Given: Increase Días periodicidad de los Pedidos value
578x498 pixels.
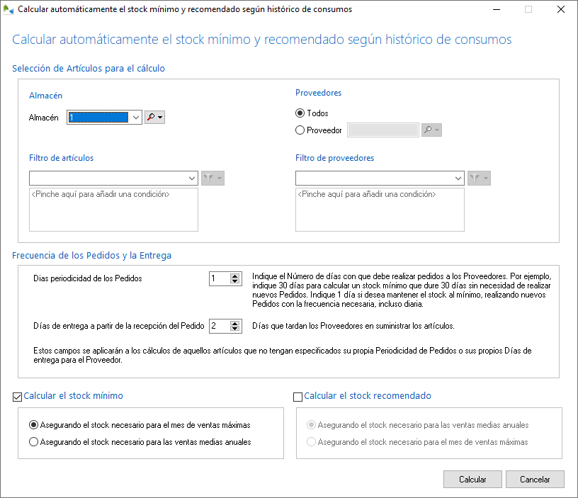Looking at the screenshot, I should click(235, 276).
